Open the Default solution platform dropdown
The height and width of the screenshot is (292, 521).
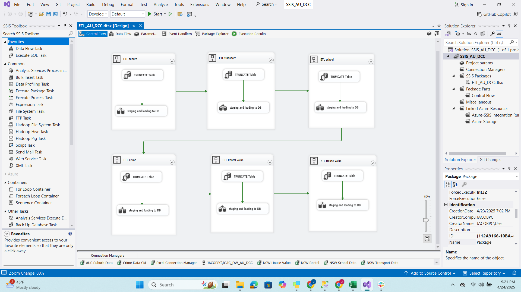[128, 14]
